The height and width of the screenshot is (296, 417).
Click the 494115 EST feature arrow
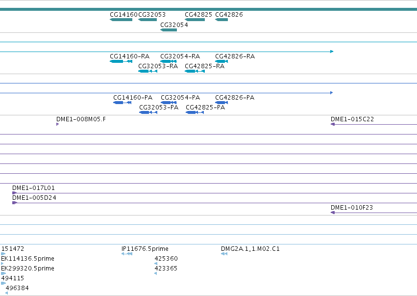pyautogui.click(x=3, y=283)
